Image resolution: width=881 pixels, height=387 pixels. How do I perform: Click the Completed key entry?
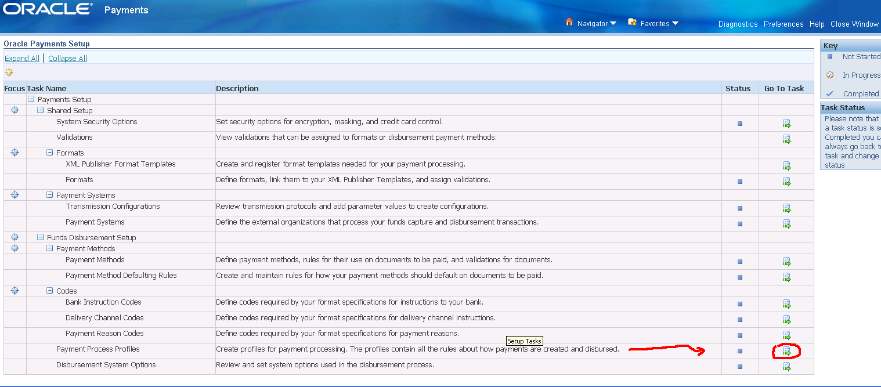coord(861,93)
